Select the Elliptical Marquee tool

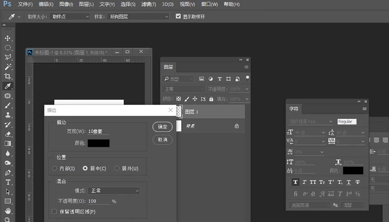pos(8,47)
